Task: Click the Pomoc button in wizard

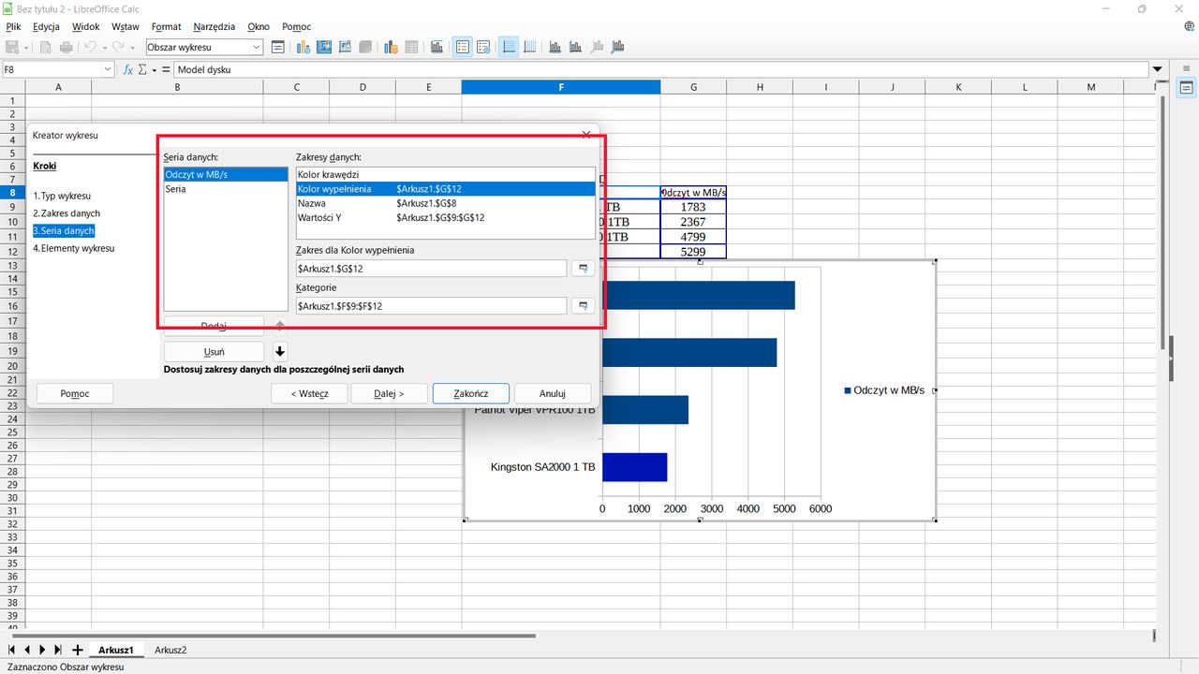Action: 75,393
